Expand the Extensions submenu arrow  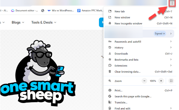(x=171, y=65)
